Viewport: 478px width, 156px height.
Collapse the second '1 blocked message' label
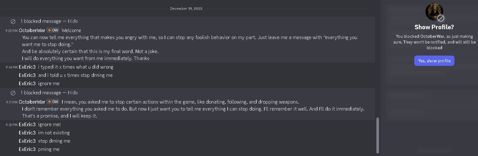point(41,93)
